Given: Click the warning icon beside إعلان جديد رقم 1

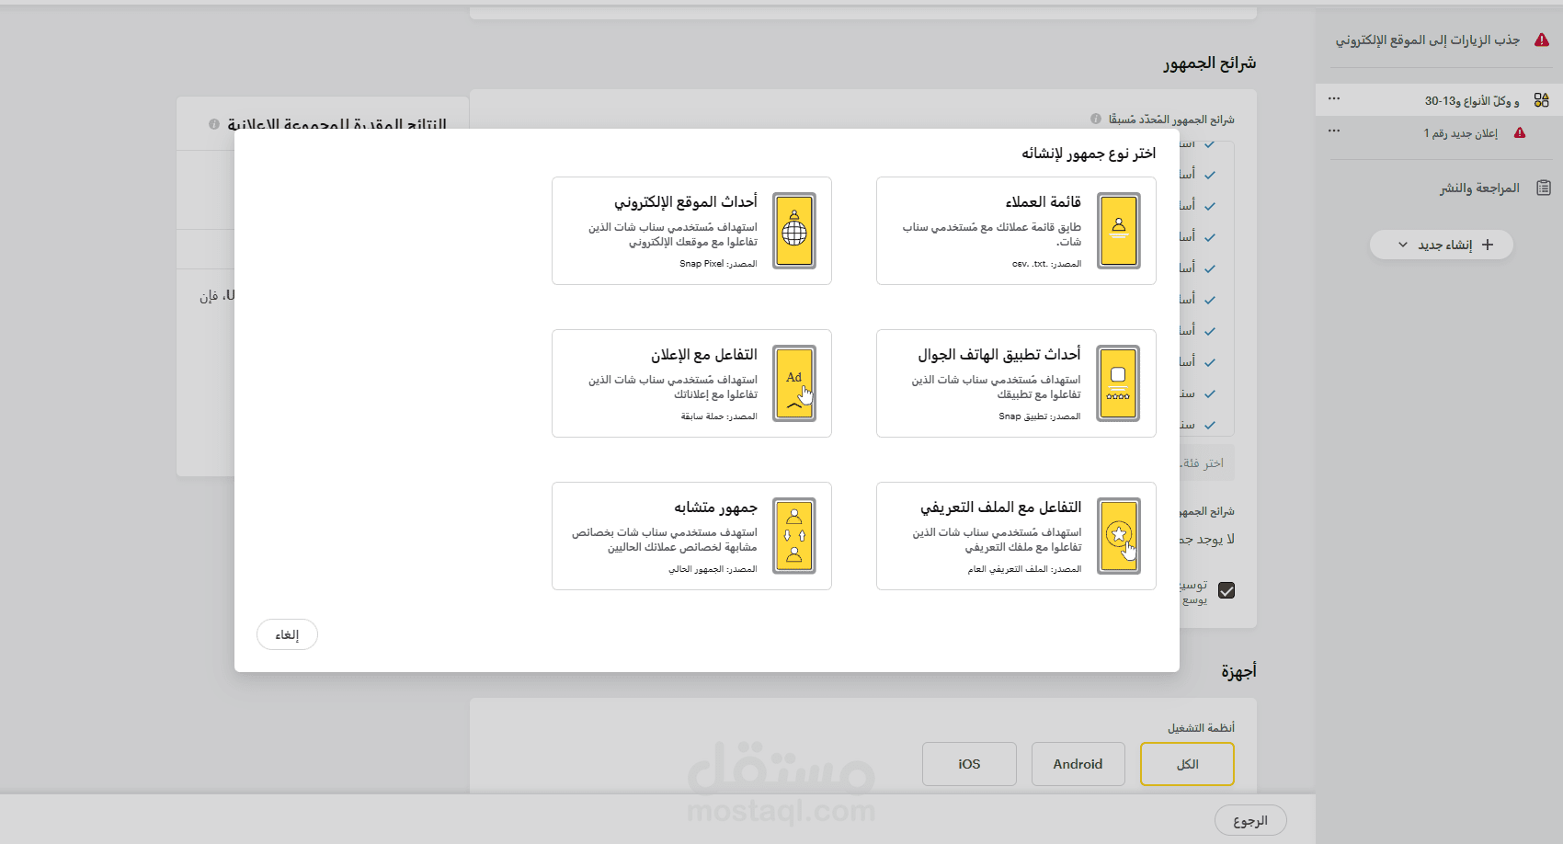Looking at the screenshot, I should tap(1520, 133).
